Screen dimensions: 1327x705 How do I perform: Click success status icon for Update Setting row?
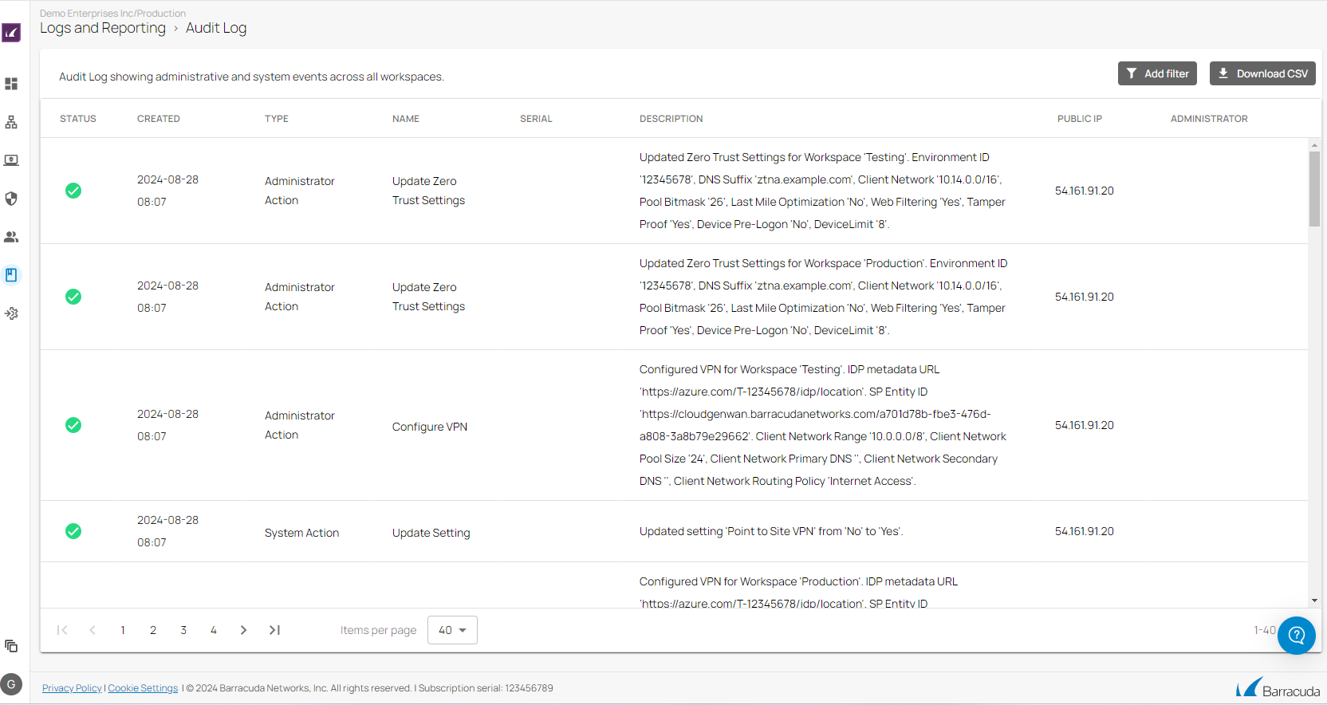pos(73,531)
